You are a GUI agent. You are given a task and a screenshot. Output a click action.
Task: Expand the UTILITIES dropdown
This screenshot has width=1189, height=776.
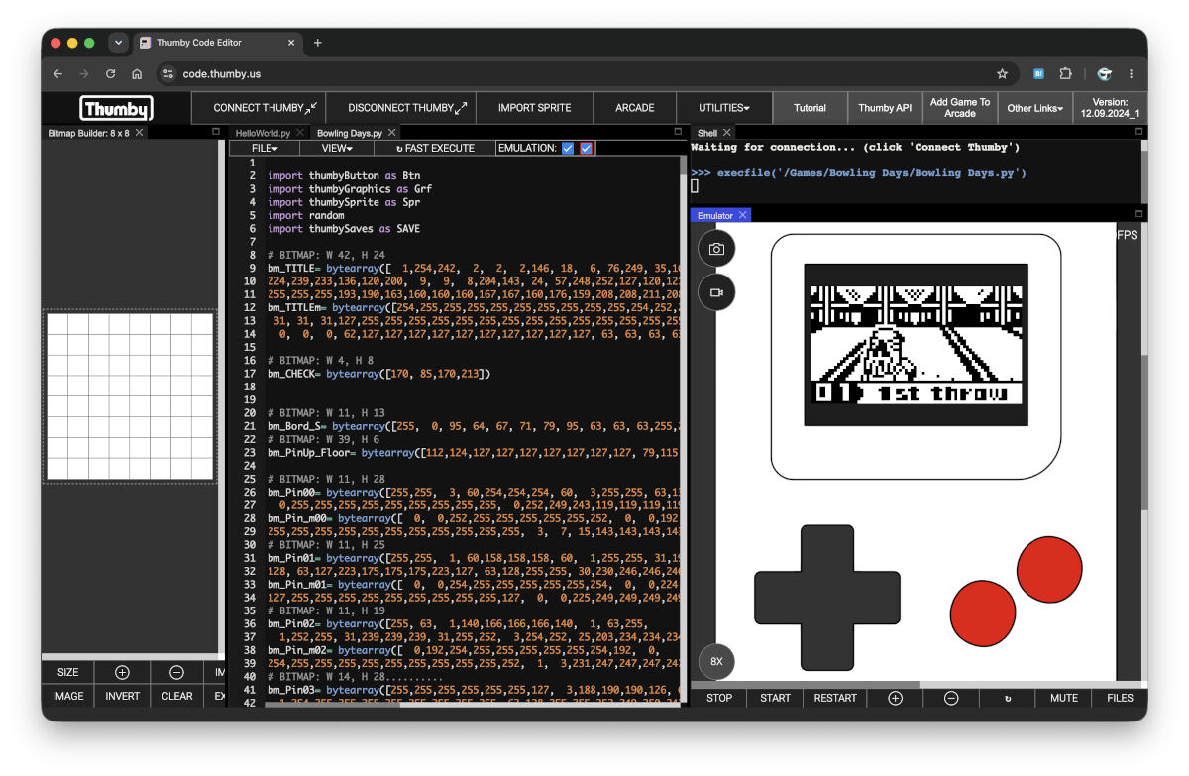coord(726,108)
